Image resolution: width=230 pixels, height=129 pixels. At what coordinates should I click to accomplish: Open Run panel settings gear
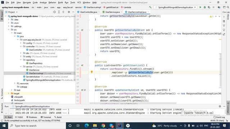click(220, 106)
